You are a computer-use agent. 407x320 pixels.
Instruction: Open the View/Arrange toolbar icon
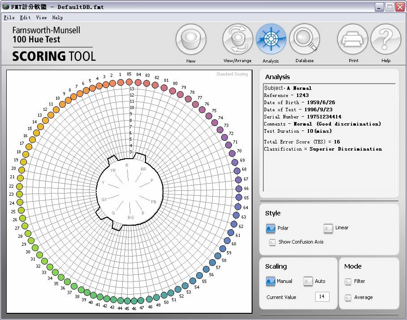tap(237, 40)
